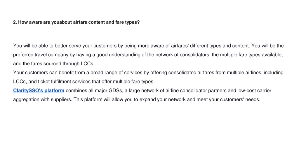Click the sentence starting 'You will be able to better serve'
Image resolution: width=299 pixels, height=168 pixels.
tap(132, 46)
